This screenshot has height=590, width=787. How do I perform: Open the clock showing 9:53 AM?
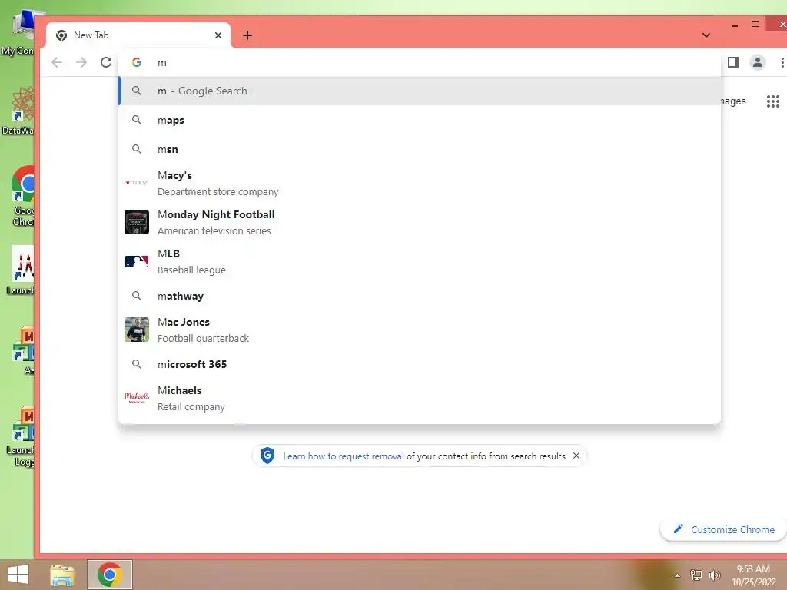click(x=753, y=575)
